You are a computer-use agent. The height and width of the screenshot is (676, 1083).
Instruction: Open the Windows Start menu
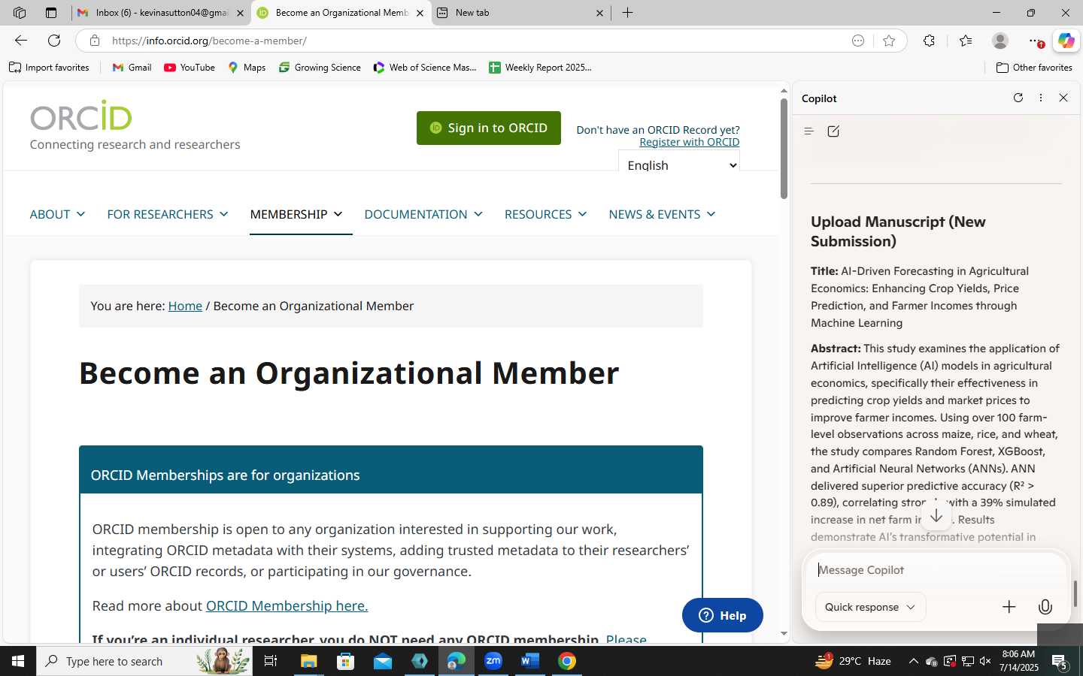coord(18,661)
